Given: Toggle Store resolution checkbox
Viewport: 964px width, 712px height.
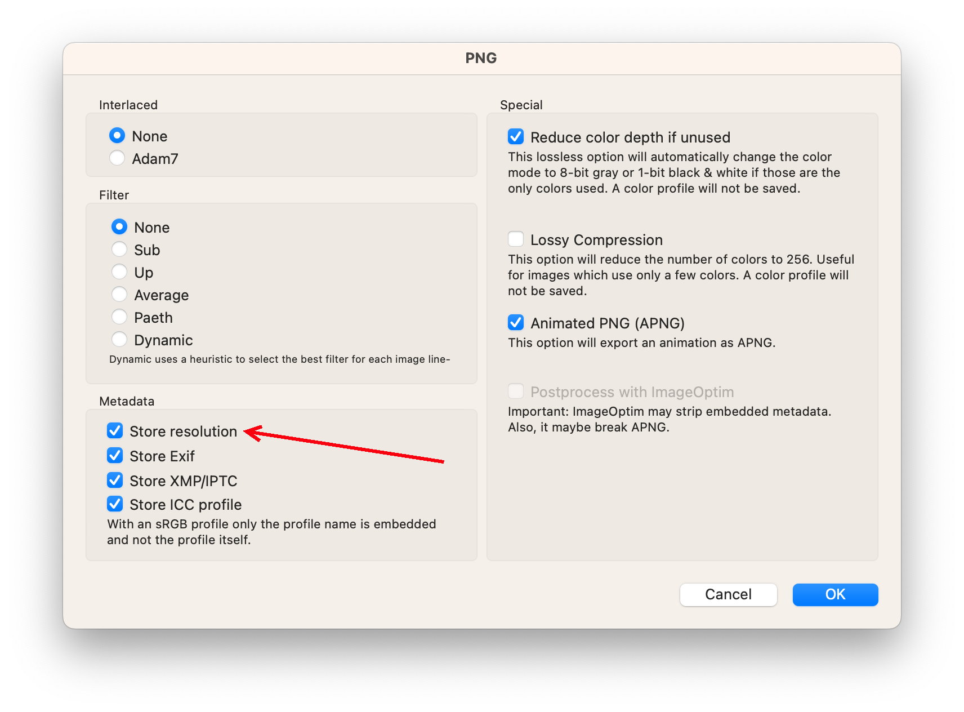Looking at the screenshot, I should (115, 431).
